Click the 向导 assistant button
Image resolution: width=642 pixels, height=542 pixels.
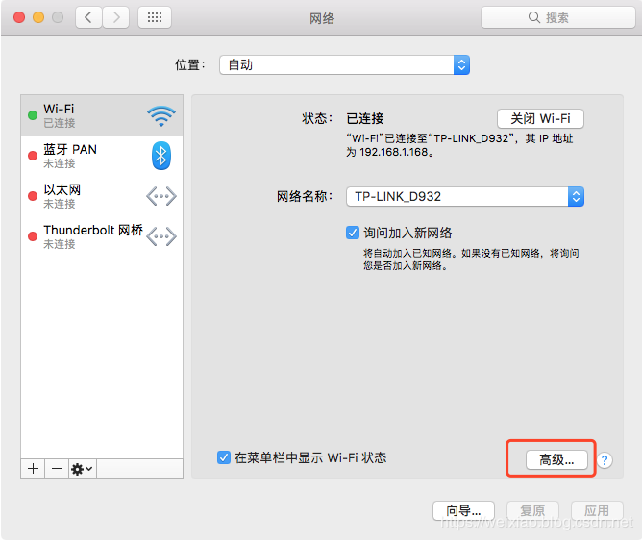(463, 510)
